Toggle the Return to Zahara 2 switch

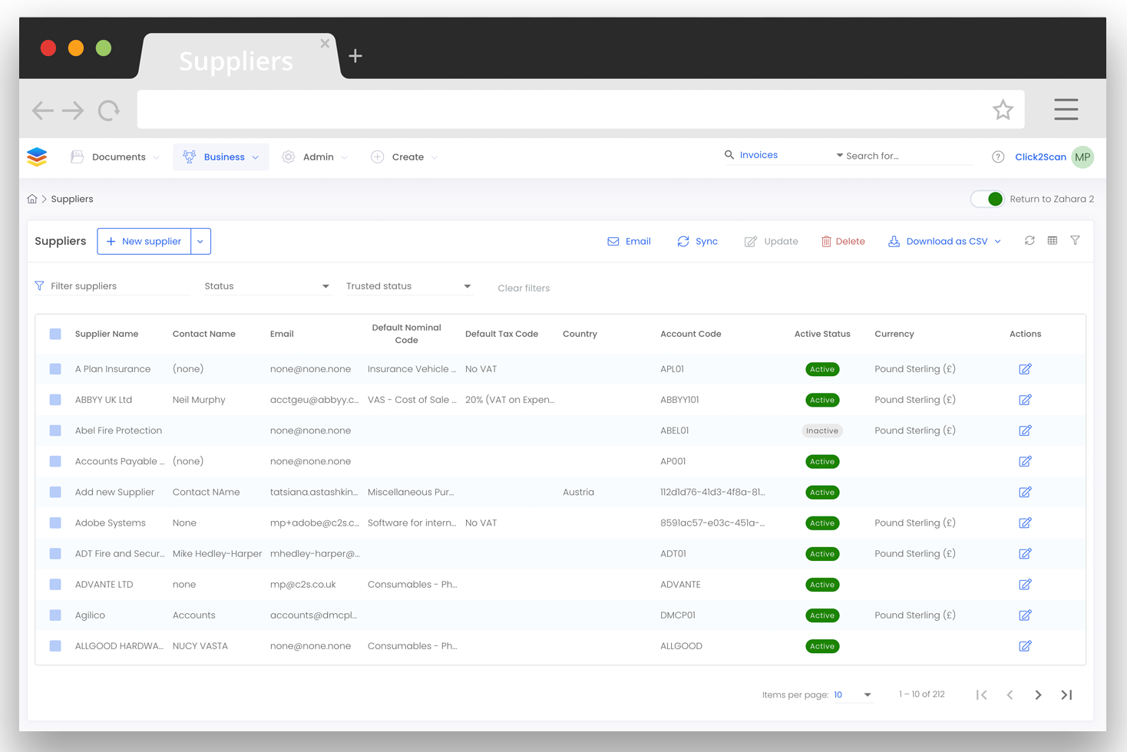click(987, 199)
